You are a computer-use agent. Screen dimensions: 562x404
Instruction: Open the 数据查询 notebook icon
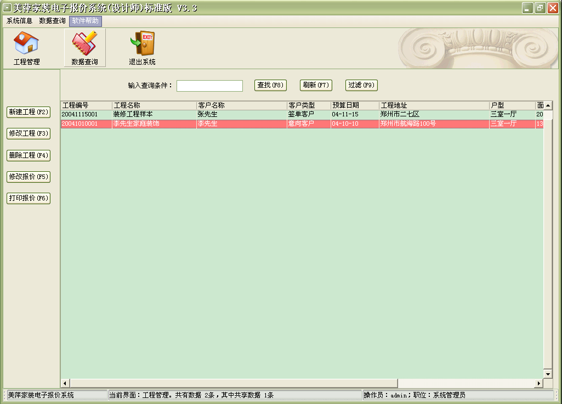click(x=85, y=48)
